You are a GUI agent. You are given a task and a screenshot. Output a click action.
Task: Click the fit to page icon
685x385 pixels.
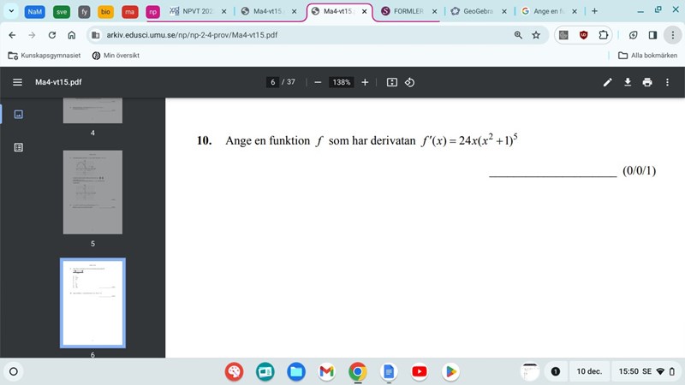point(392,82)
